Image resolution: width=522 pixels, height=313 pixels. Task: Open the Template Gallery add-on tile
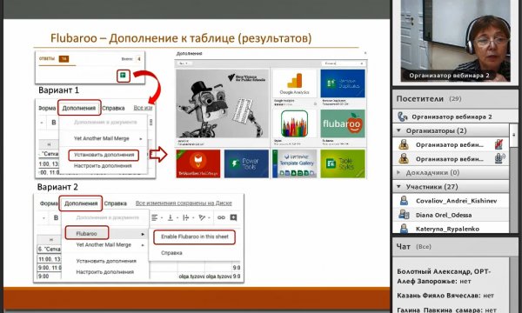point(295,163)
